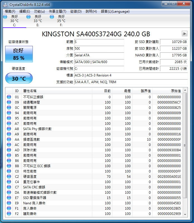194x223 pixels.
Task: Click status icon for attribute B6
Action: [x=9, y=160]
